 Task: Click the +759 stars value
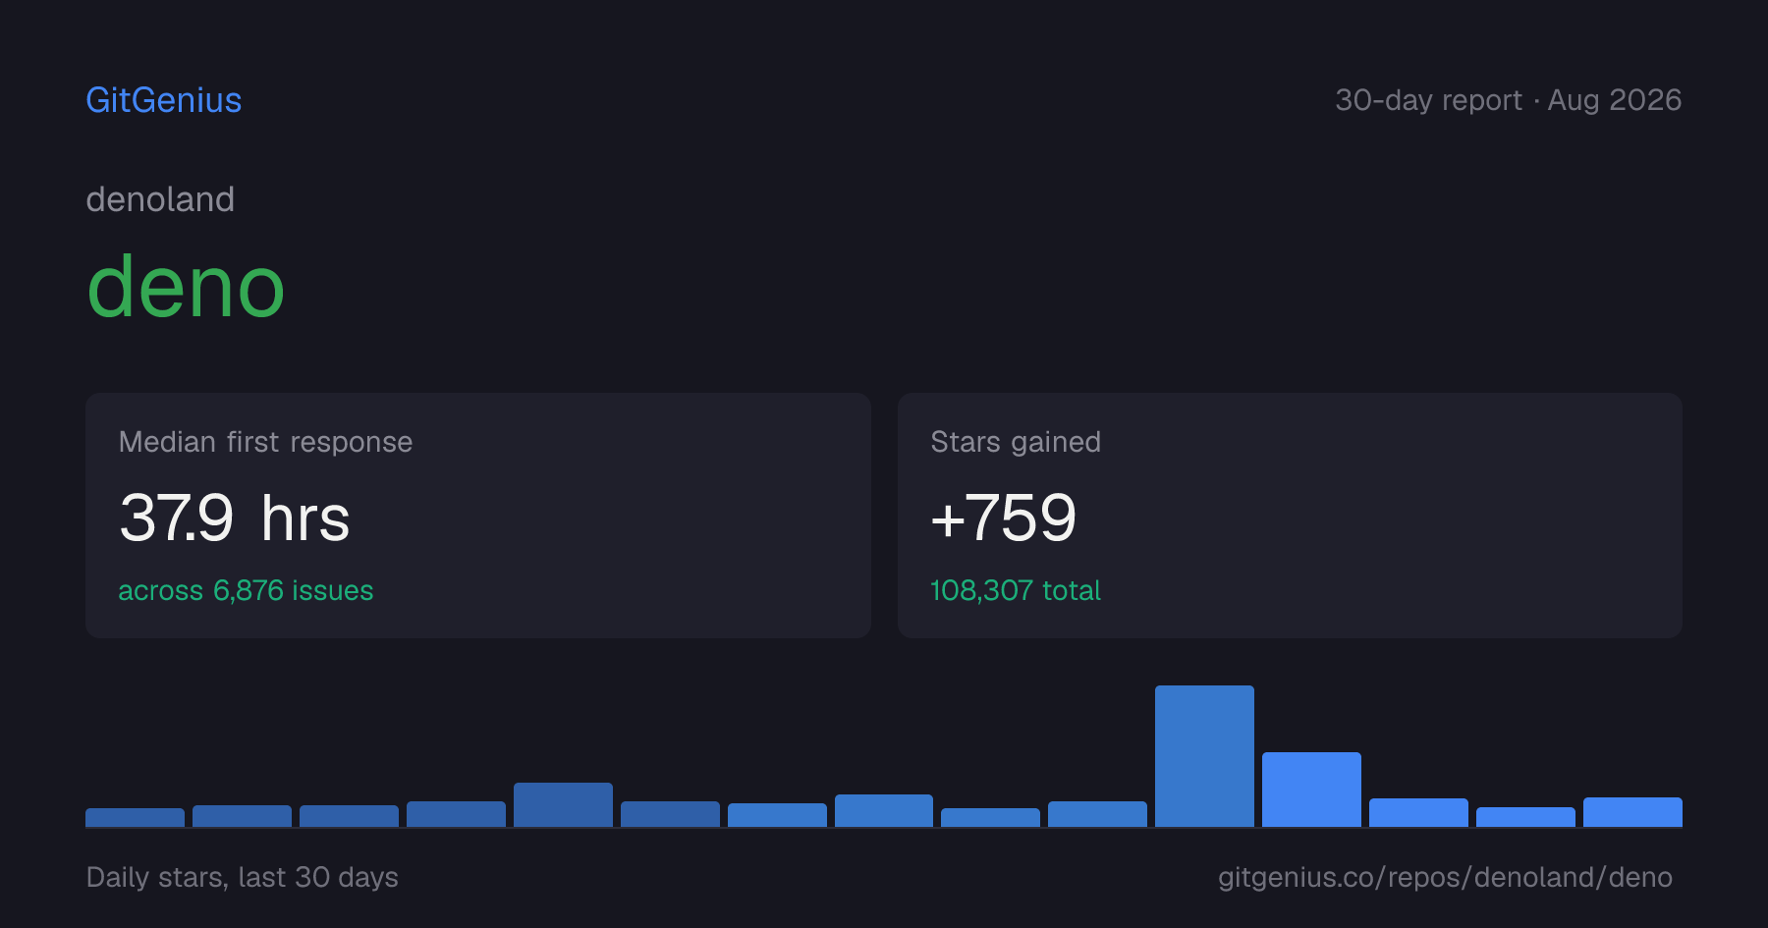pyautogui.click(x=1004, y=518)
